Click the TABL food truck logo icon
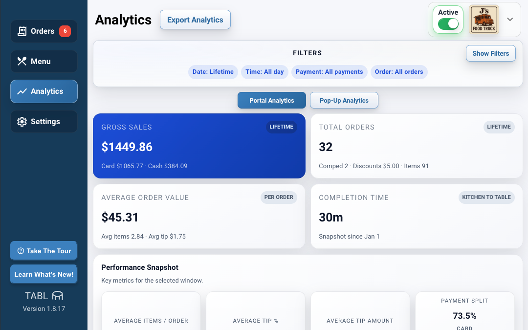Image resolution: width=528 pixels, height=330 pixels. pos(57,296)
